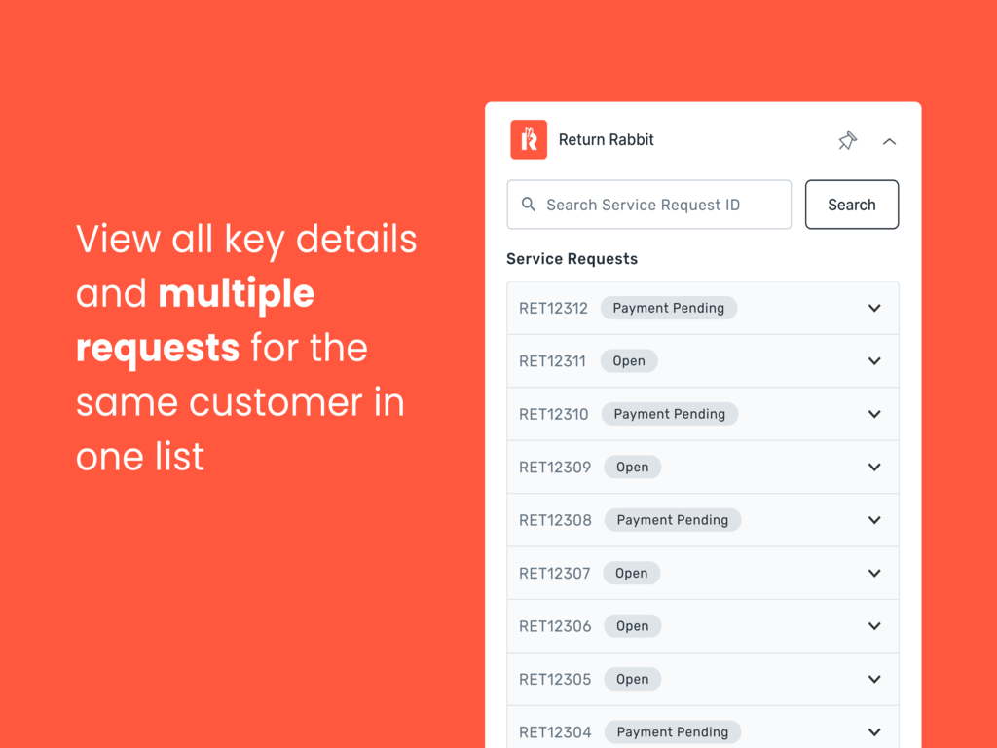Viewport: 997px width, 748px height.
Task: Expand request RET12311 chevron
Action: coord(874,361)
